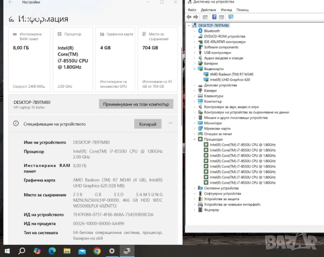The height and width of the screenshot is (257, 324).
Task: Select the Bluetooth device category icon
Action: (x=200, y=31)
